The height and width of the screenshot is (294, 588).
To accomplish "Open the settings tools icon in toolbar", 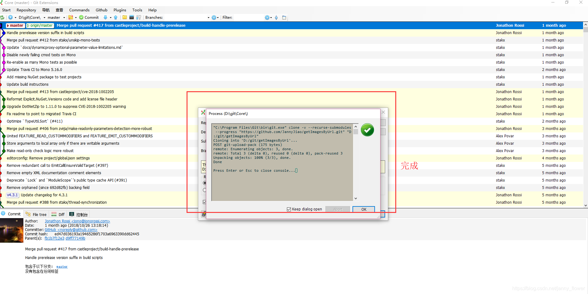I will click(x=139, y=18).
